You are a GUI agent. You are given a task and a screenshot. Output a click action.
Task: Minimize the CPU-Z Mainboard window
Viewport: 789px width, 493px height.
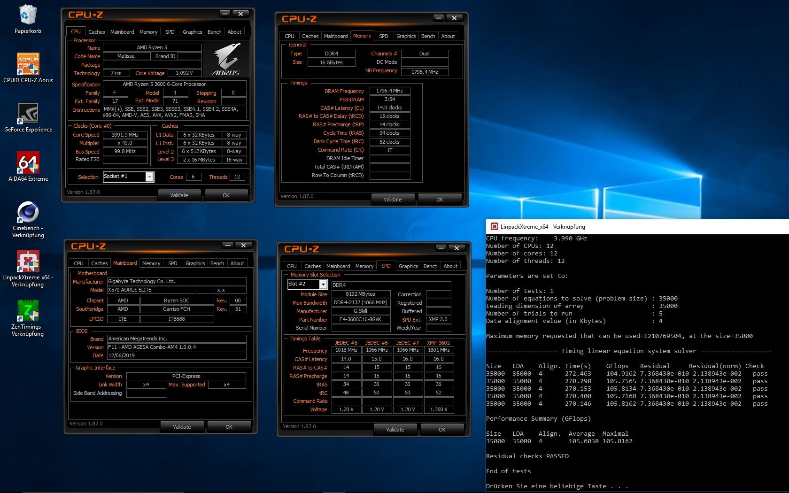[228, 246]
